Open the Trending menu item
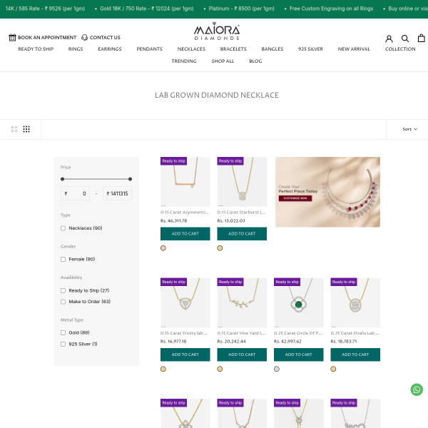The image size is (428, 428). point(184,61)
